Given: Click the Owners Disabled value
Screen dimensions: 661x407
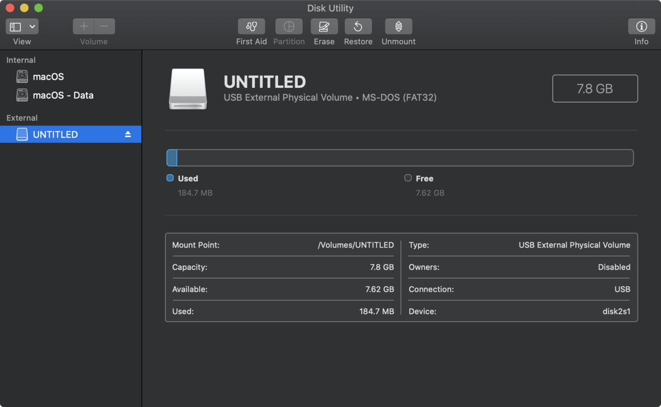Looking at the screenshot, I should (x=614, y=267).
